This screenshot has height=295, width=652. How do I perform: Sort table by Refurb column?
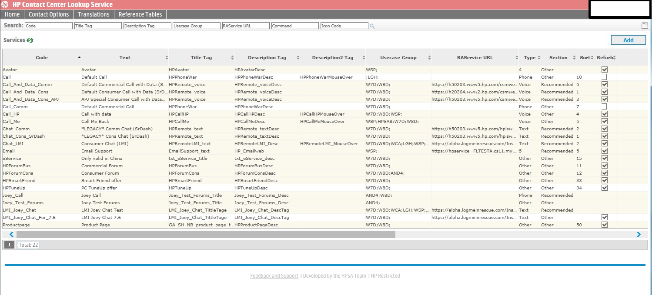pos(605,57)
